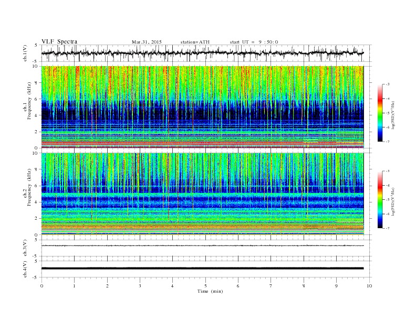Select the date text "Mar.31, 2015"
Viewport: 416px width, 321px height.
[x=147, y=42]
